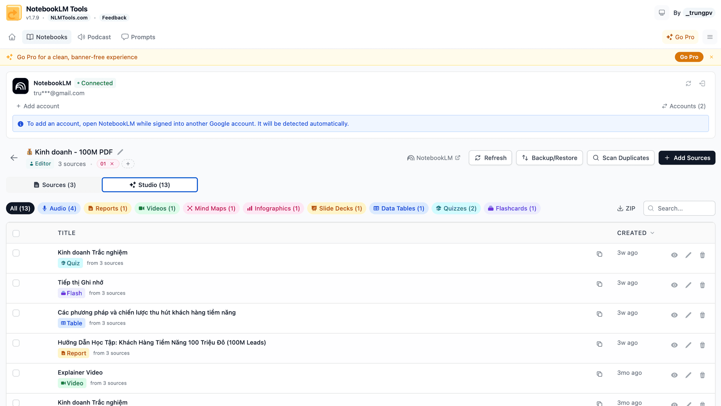Sync the connected NotebookLM account
Screen dimensions: 721x406
(x=688, y=83)
